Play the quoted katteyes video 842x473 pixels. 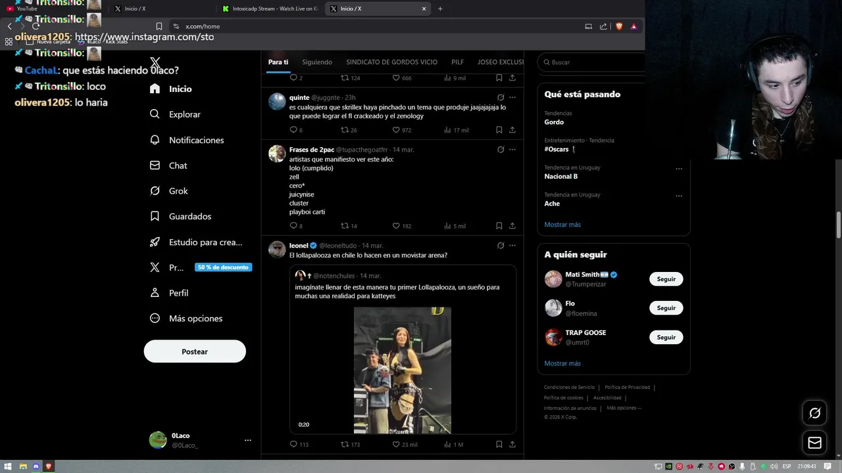[403, 370]
